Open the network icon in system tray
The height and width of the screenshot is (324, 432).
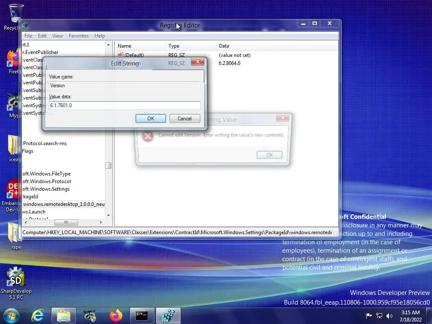[379, 316]
